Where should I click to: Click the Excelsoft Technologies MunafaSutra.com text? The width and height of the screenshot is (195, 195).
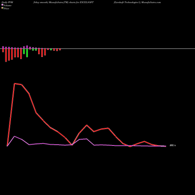point(137,2)
